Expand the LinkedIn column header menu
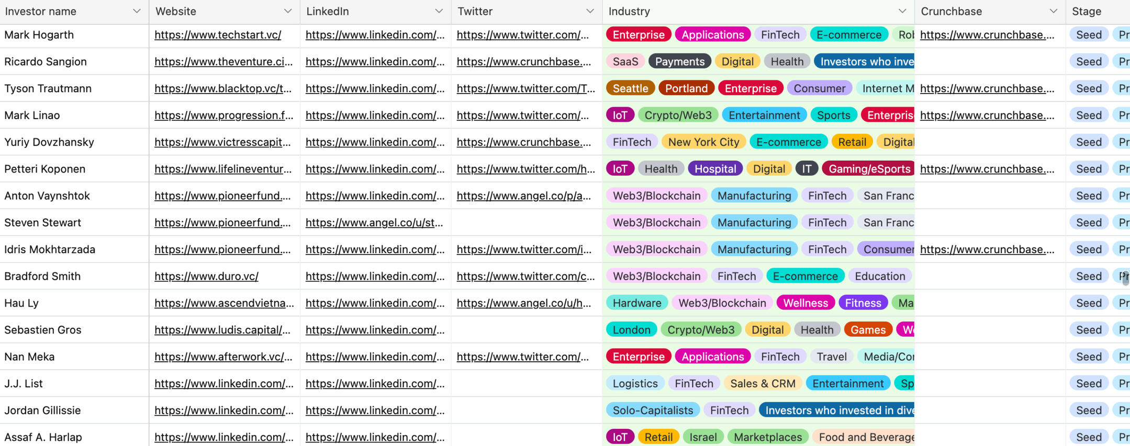Screen dimensions: 1130x446 tap(439, 11)
